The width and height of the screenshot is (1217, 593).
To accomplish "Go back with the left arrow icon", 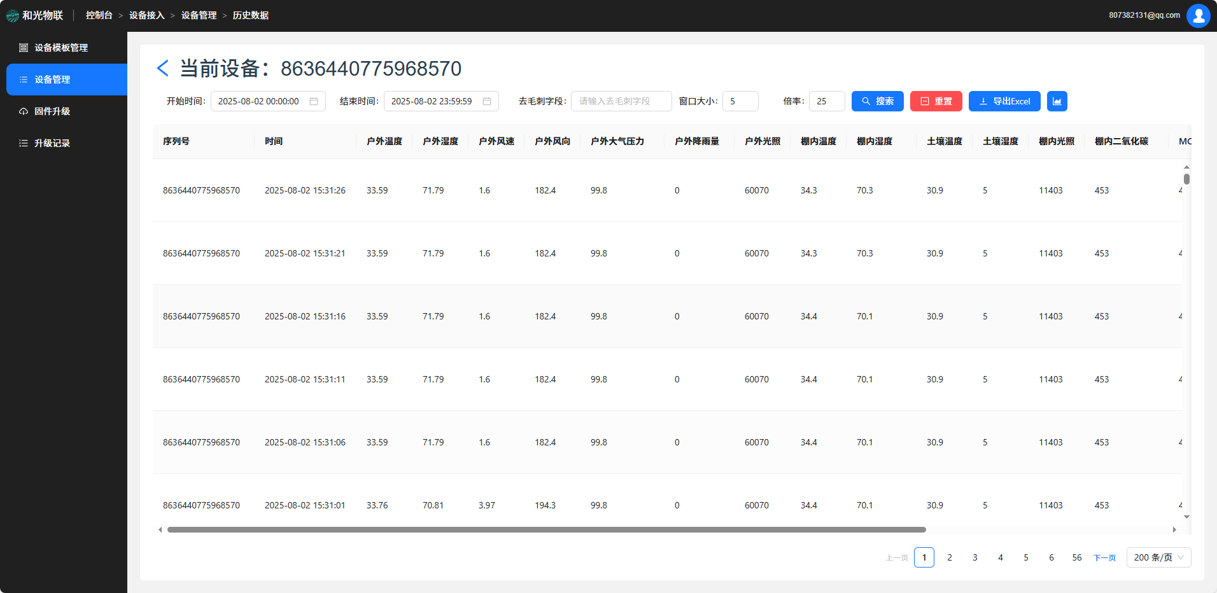I will point(163,68).
